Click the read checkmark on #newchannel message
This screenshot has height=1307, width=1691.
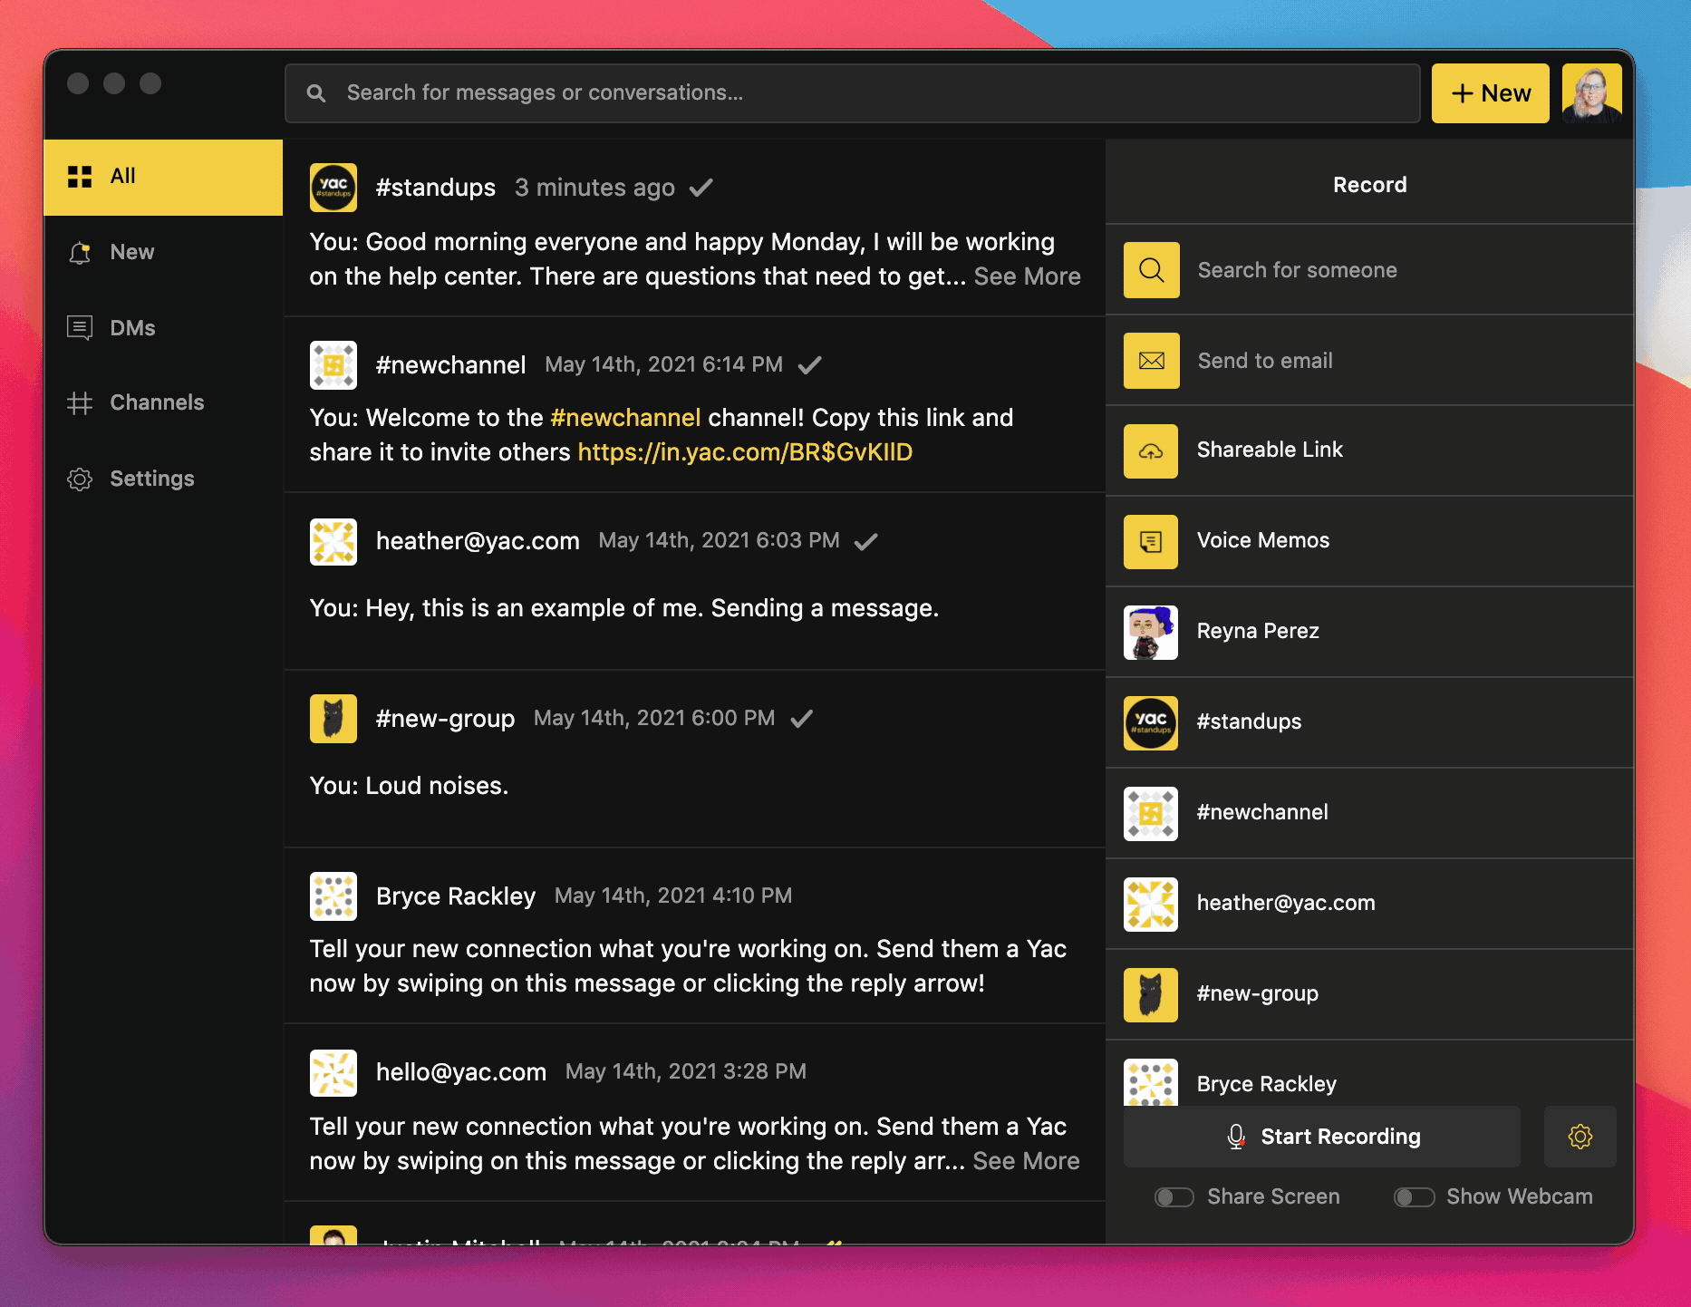809,364
